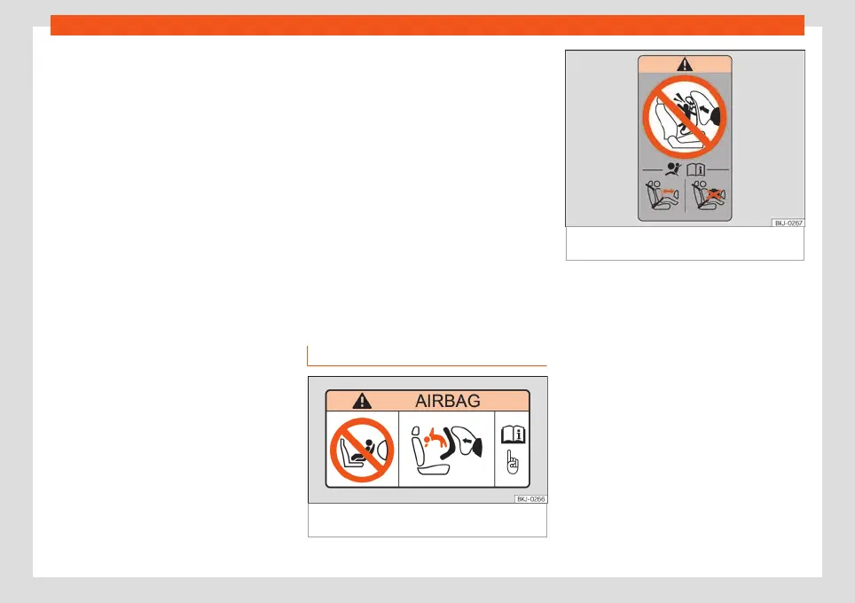This screenshot has height=603, width=855.
Task: Click the orange header bar
Action: click(x=427, y=25)
